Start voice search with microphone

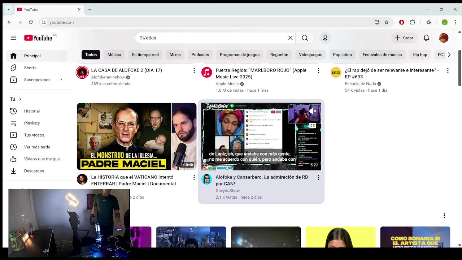[325, 38]
